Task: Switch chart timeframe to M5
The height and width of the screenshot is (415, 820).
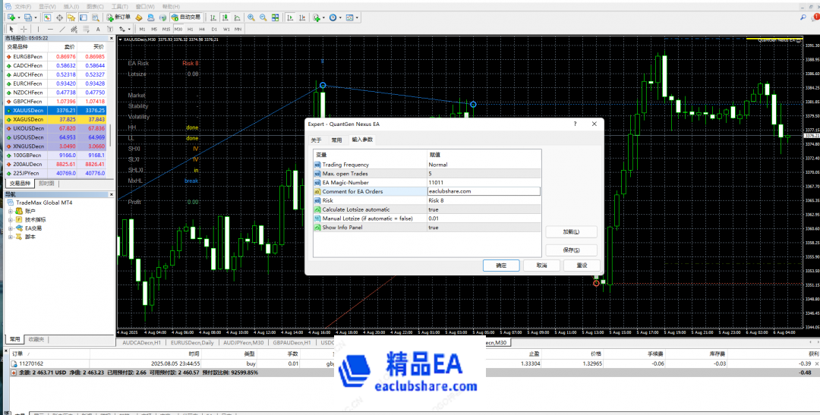Action: (154, 30)
